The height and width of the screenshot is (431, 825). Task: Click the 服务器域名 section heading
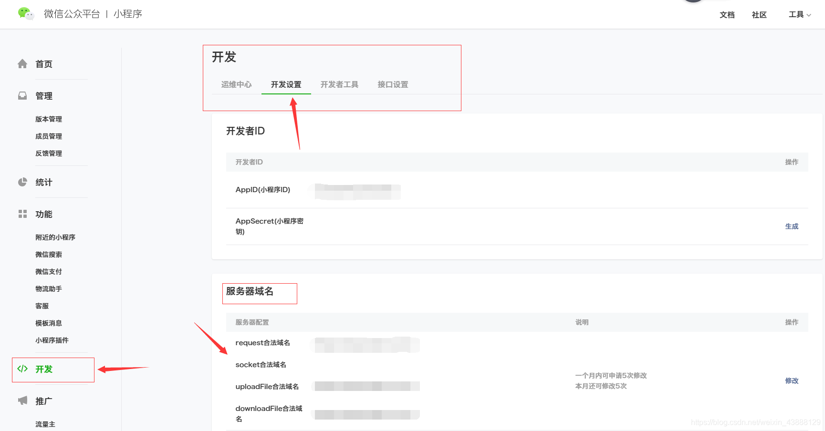point(250,291)
